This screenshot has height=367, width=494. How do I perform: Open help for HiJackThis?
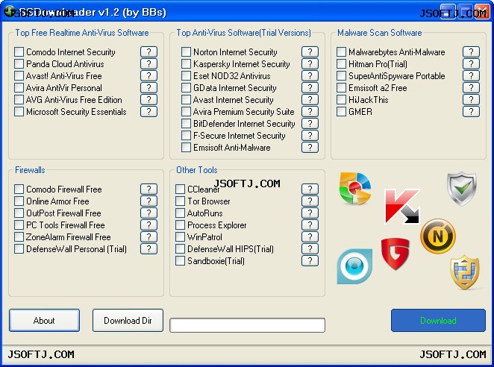(472, 99)
